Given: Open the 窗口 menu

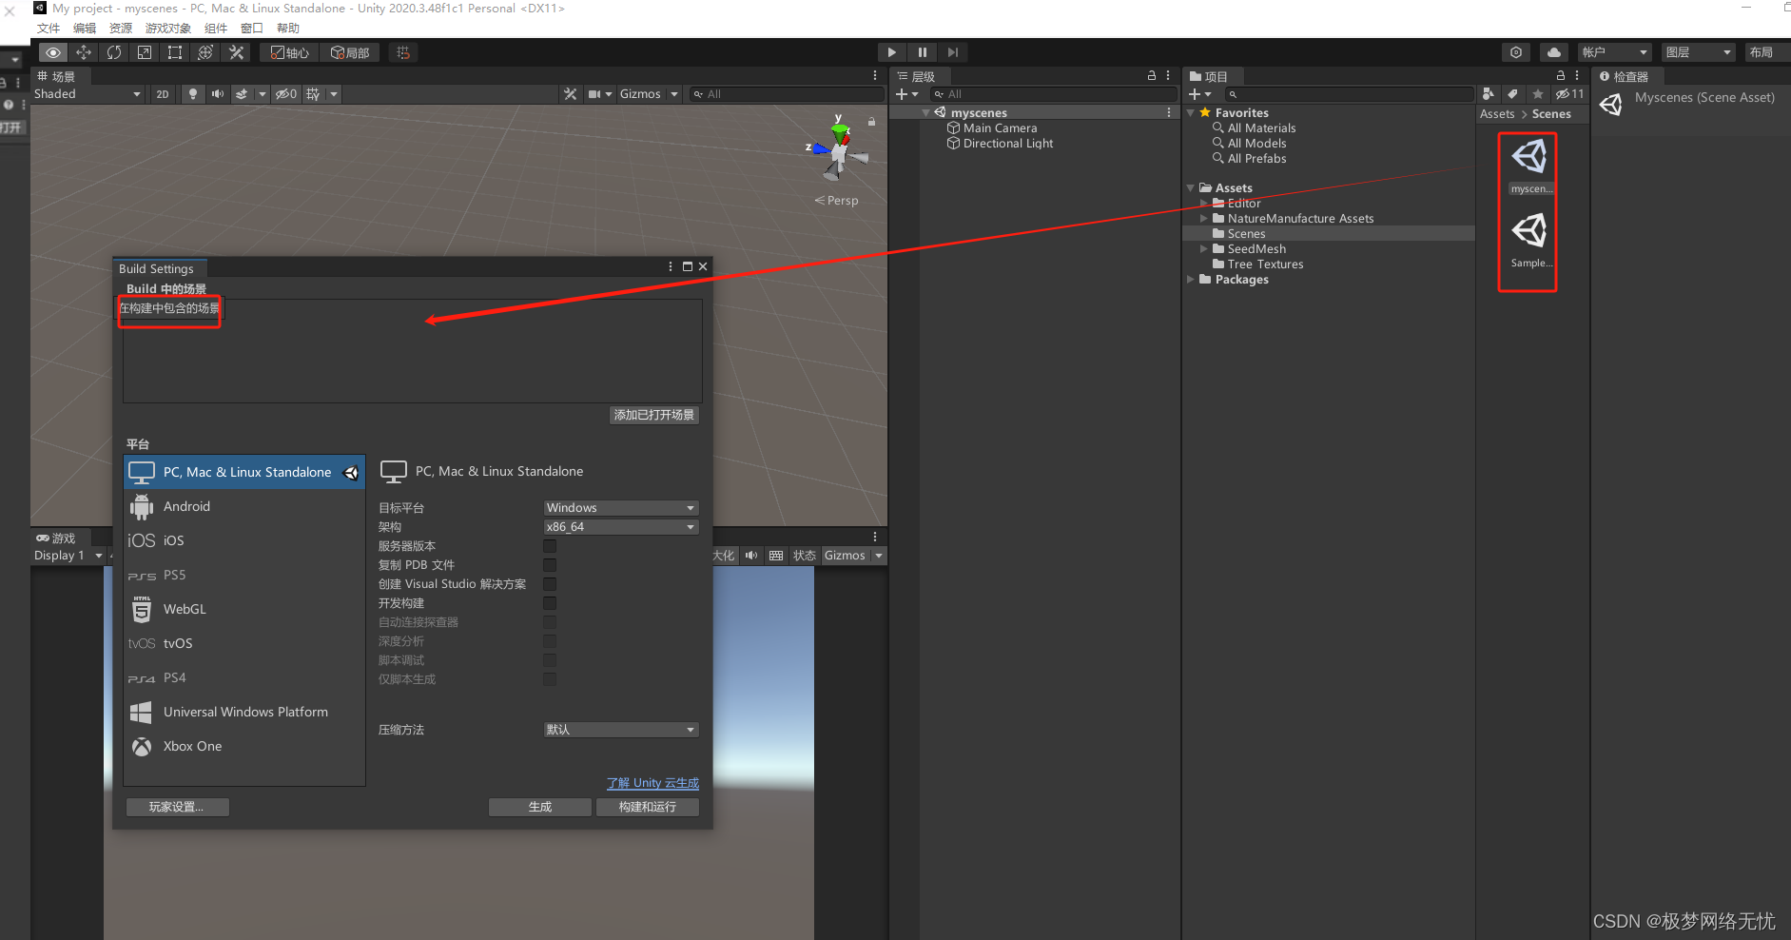Looking at the screenshot, I should click(x=252, y=29).
